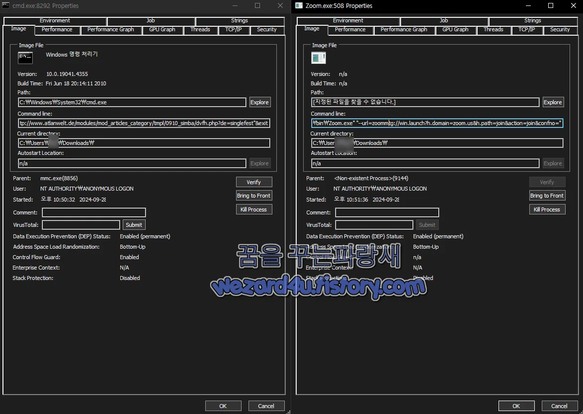Click the cmd.exe console image file icon
Screen dimensions: 583x414
(x=25, y=58)
